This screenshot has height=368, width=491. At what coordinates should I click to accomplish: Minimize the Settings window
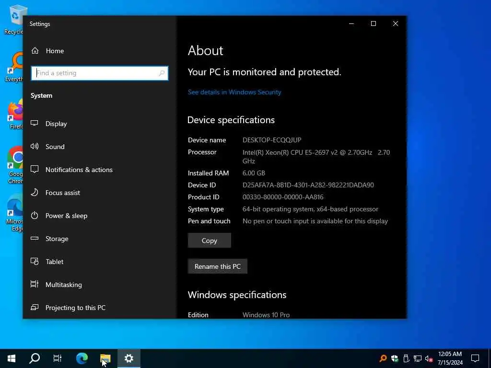click(x=351, y=24)
